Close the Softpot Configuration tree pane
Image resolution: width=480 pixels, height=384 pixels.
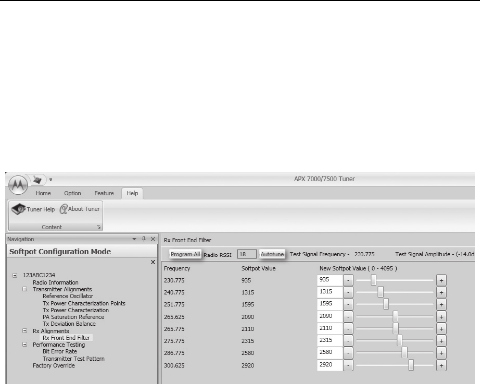click(x=153, y=262)
